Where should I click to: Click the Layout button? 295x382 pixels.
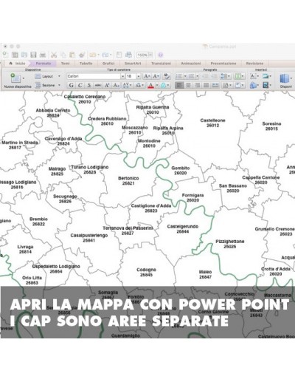45,76
